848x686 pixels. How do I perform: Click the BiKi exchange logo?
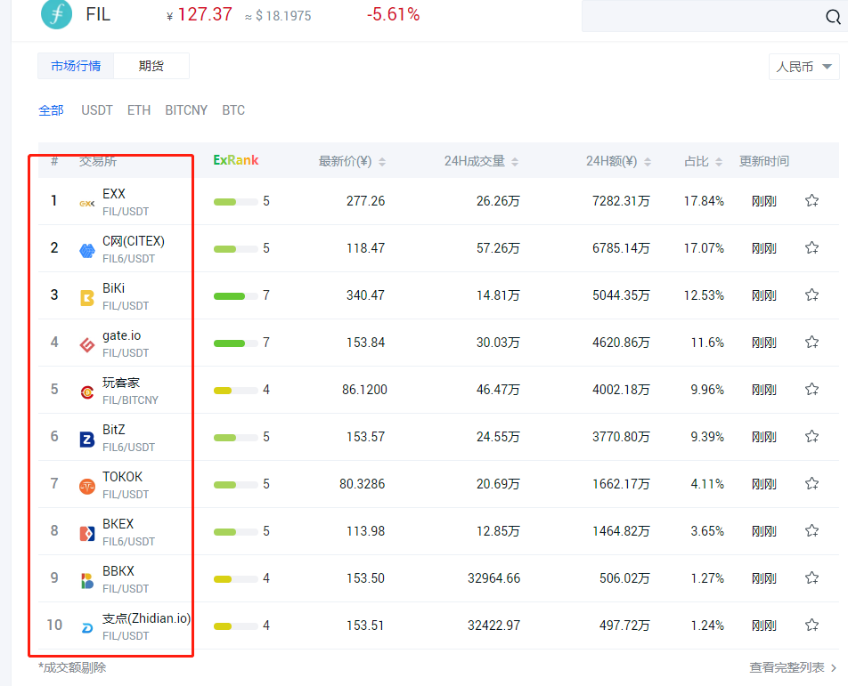tap(87, 298)
